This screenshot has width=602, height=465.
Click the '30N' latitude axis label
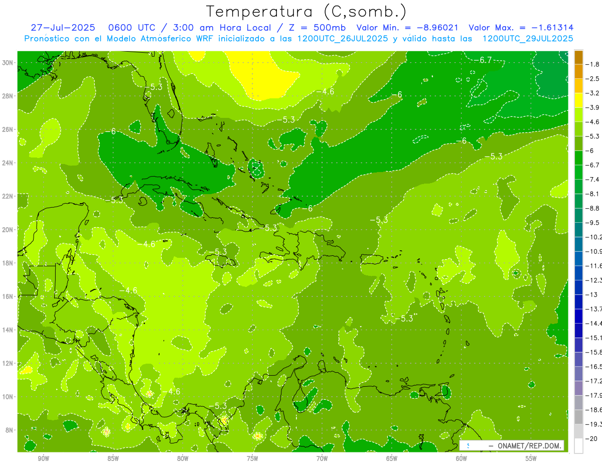point(8,63)
